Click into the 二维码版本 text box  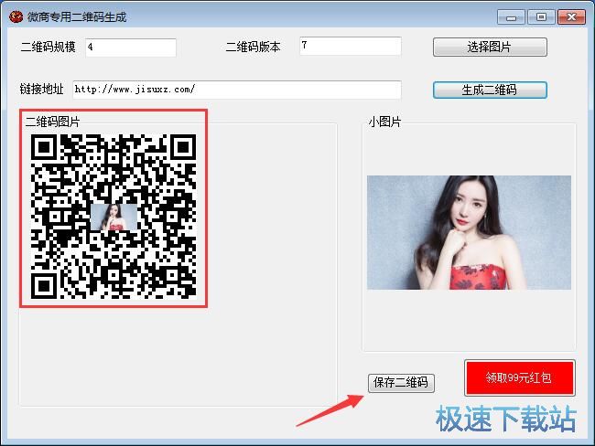pyautogui.click(x=350, y=46)
